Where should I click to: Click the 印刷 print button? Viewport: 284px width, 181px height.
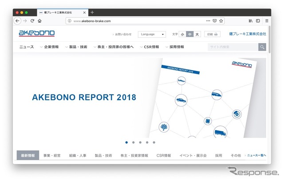212,34
